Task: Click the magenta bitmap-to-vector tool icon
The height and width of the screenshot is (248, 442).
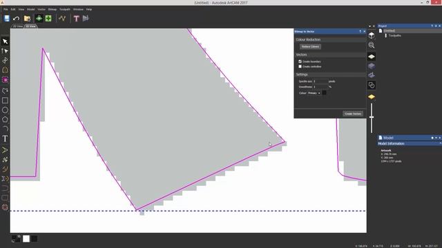Action: [x=5, y=80]
